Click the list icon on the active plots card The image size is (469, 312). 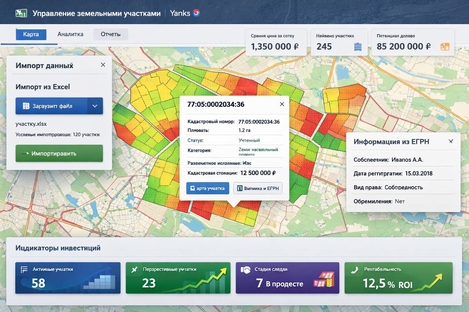[24, 270]
